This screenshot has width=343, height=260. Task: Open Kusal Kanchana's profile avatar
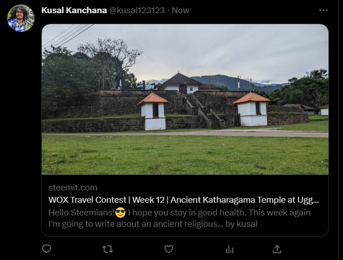[21, 18]
